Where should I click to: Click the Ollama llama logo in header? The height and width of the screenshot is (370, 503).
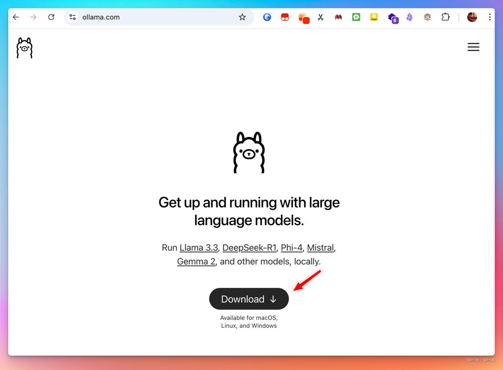[x=24, y=48]
